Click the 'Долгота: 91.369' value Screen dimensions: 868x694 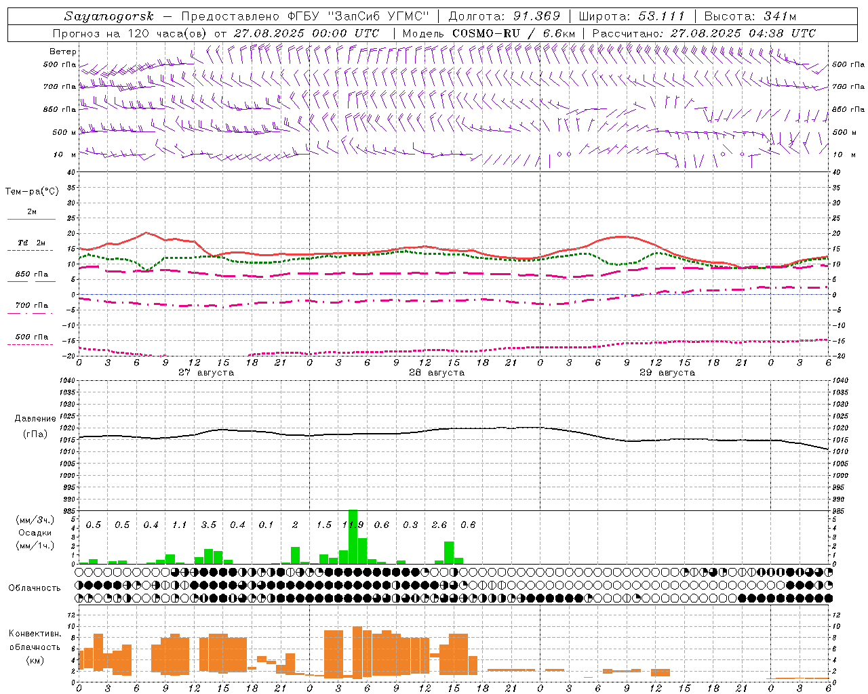(x=505, y=16)
